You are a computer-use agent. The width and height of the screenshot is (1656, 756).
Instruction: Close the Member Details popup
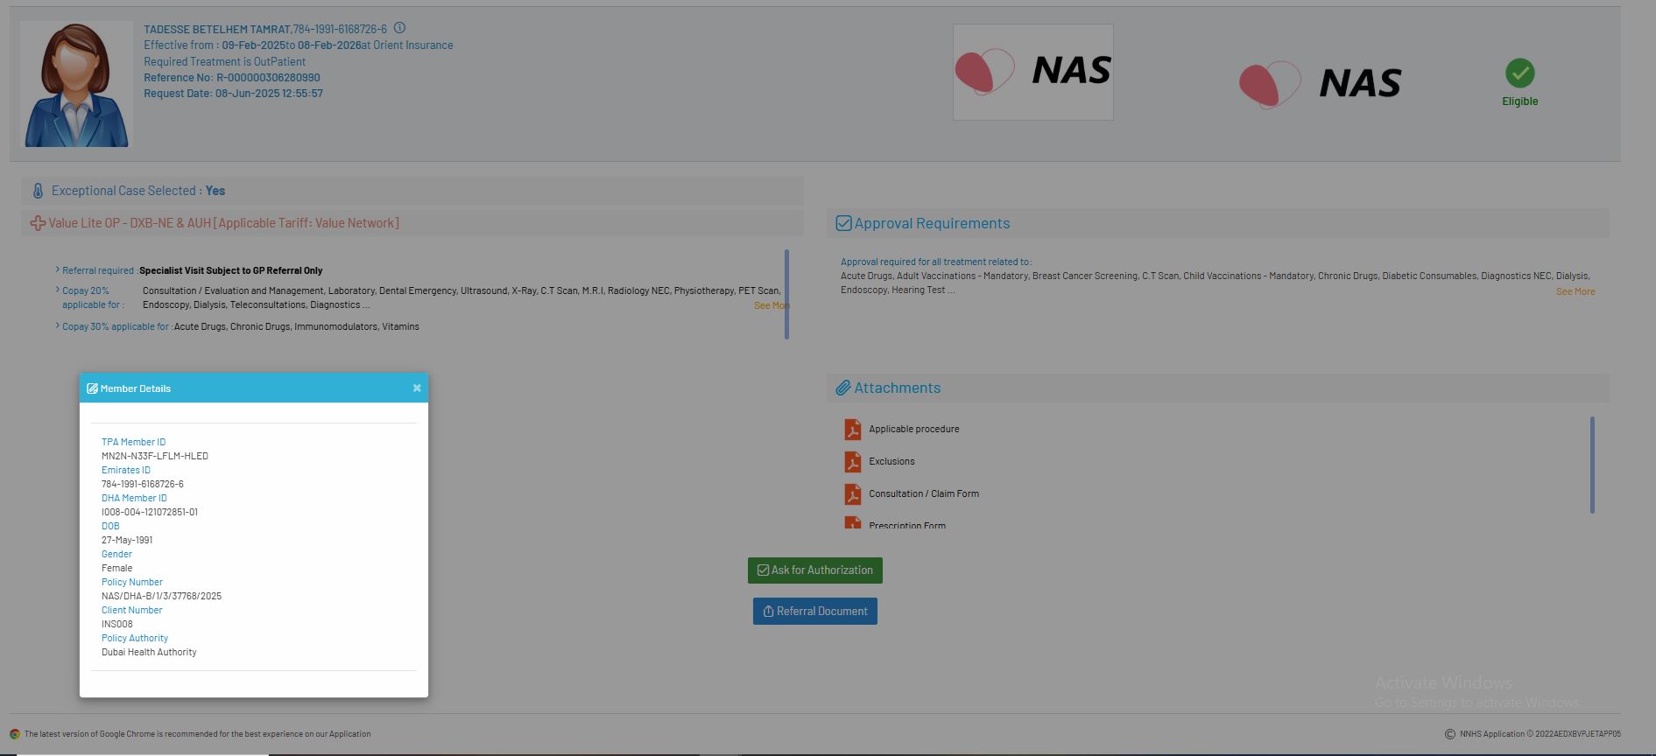click(417, 388)
